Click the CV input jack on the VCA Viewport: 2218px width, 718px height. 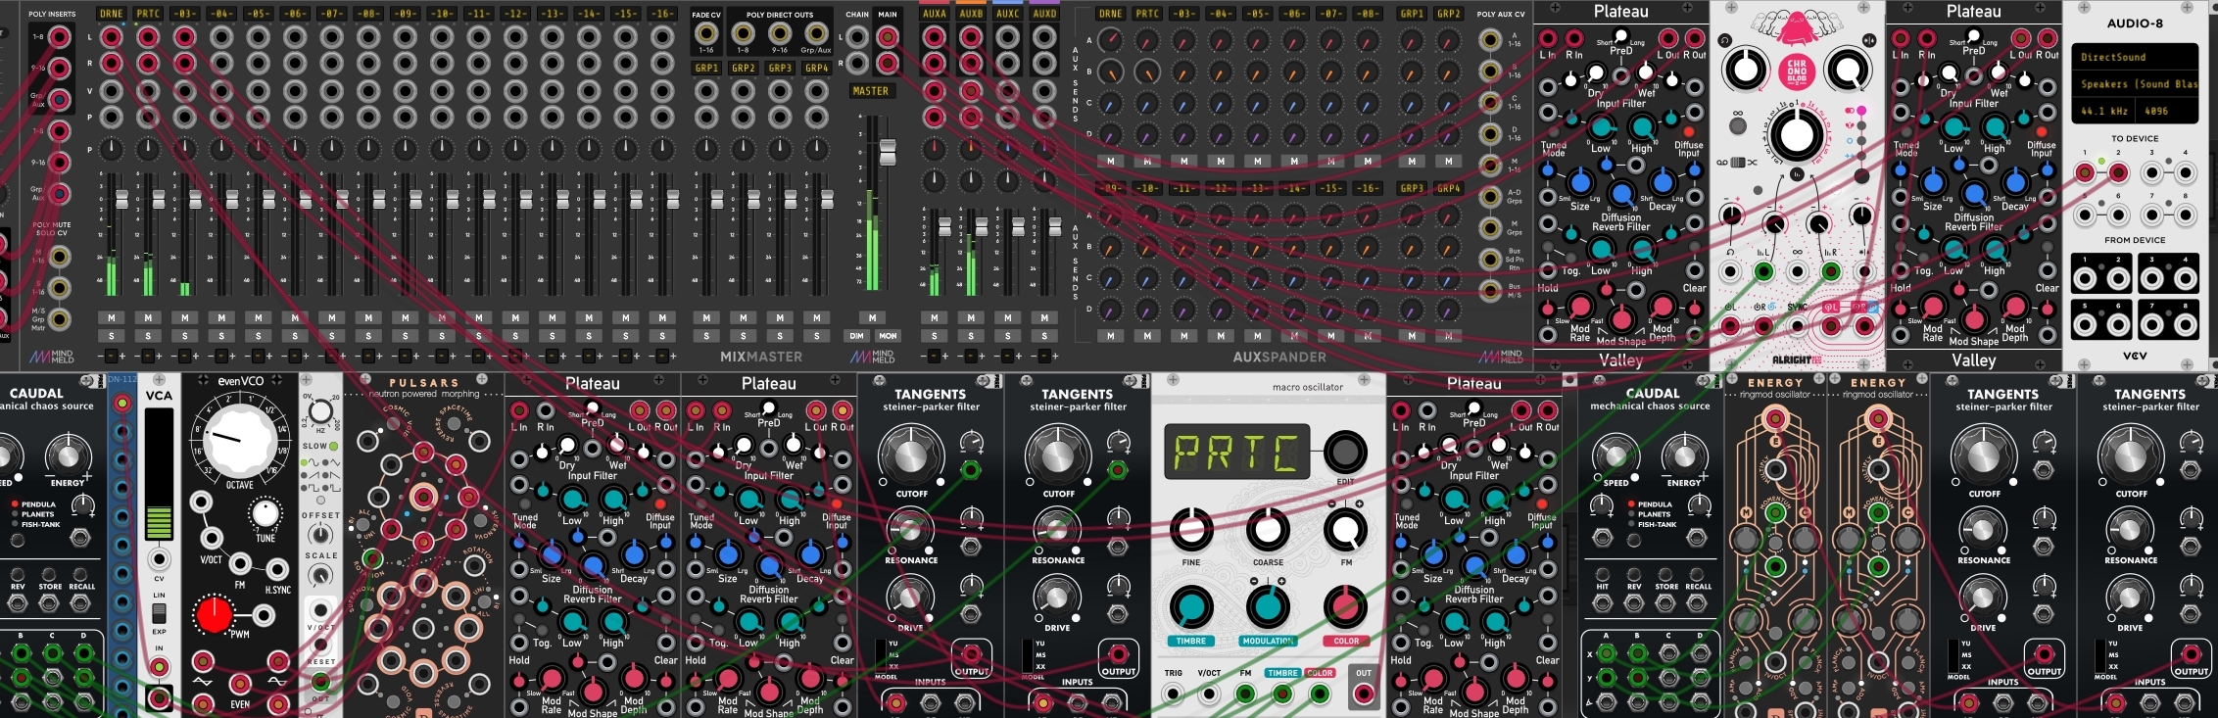(x=159, y=559)
